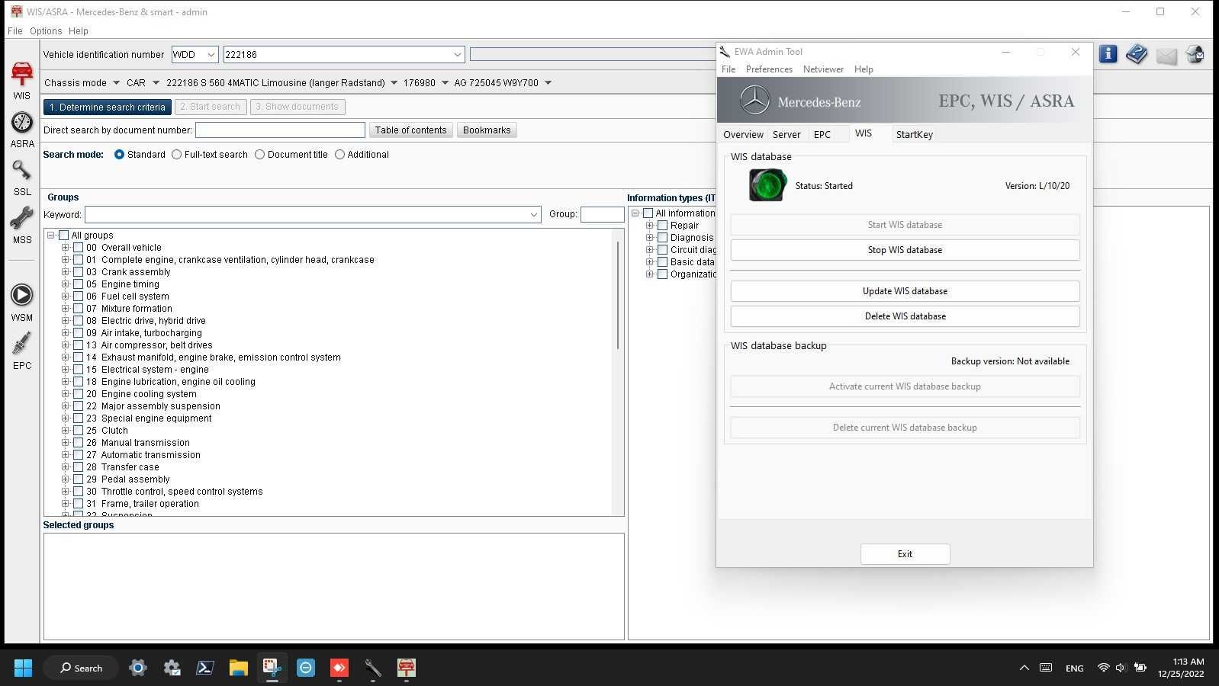
Task: Open the WDD VIN prefix dropdown
Action: click(x=211, y=55)
